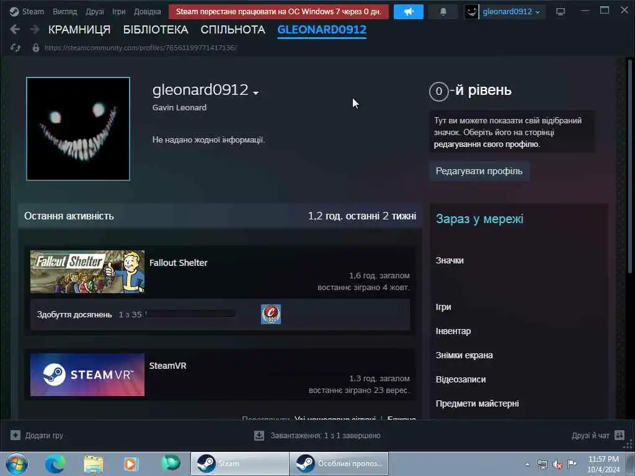
Task: Open the редагування свого профілю link
Action: click(x=486, y=144)
